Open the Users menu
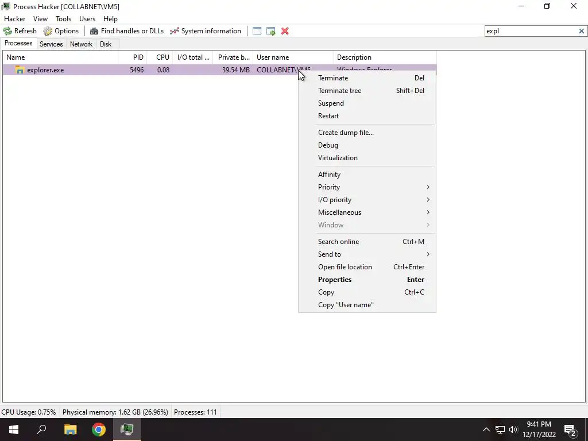Image resolution: width=588 pixels, height=441 pixels. pos(87,19)
